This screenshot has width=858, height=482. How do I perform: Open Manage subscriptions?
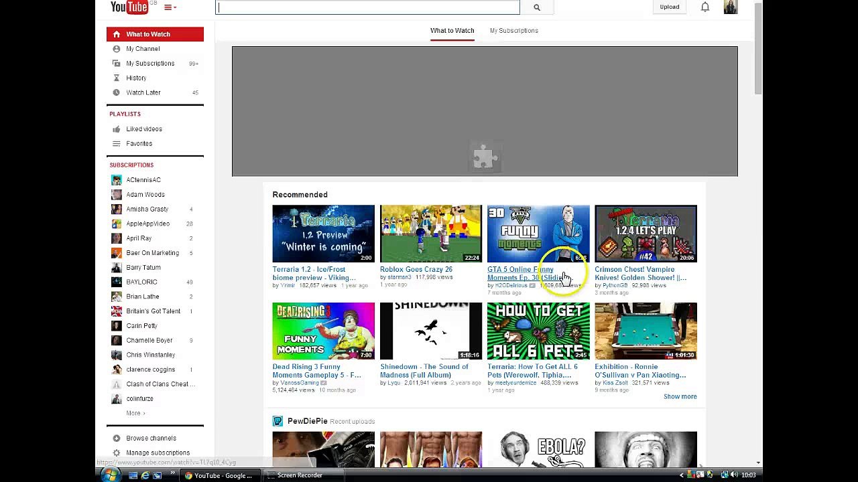pos(158,453)
